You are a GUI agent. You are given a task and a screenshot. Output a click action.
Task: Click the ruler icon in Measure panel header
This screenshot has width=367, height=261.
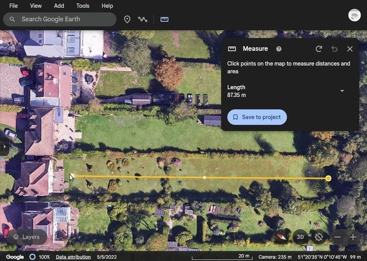(232, 49)
